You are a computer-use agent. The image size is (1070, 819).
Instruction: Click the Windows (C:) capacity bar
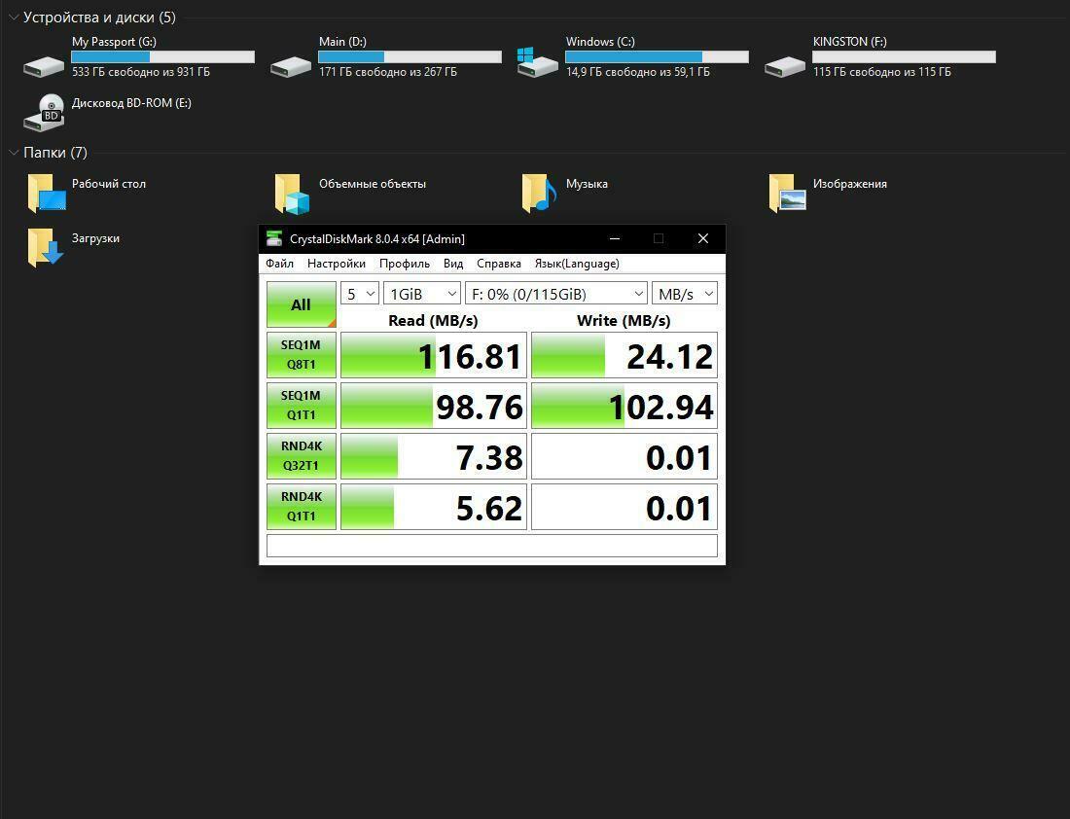click(658, 57)
